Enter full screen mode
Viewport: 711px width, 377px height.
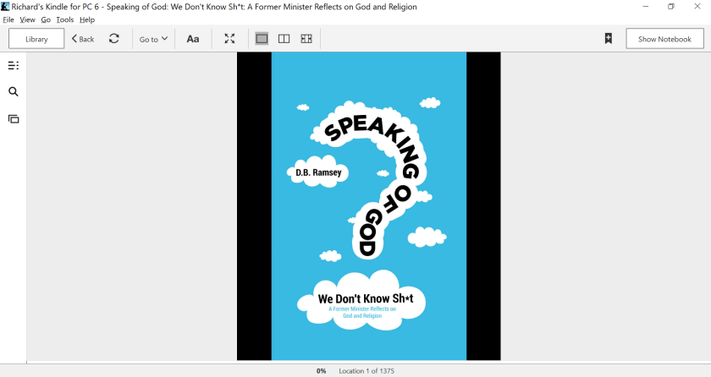pyautogui.click(x=229, y=39)
